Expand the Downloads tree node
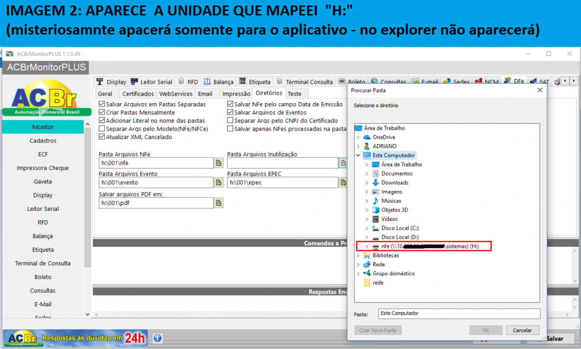Screen dimensions: 581x349 pos(367,183)
